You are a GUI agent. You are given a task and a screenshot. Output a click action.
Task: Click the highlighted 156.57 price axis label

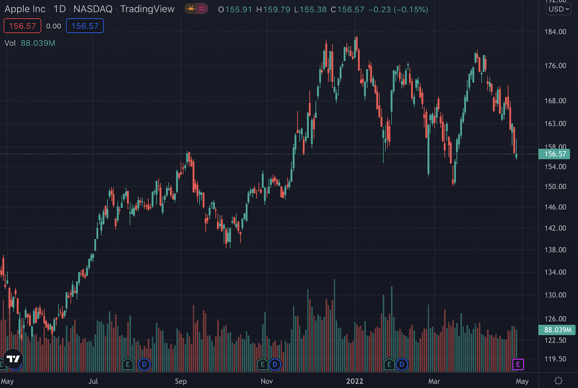pyautogui.click(x=555, y=154)
